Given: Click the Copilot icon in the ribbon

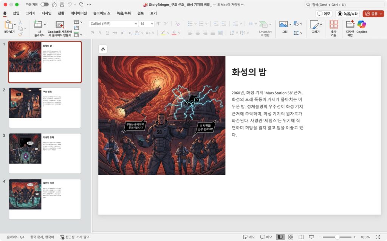Looking at the screenshot, I should 361,25.
